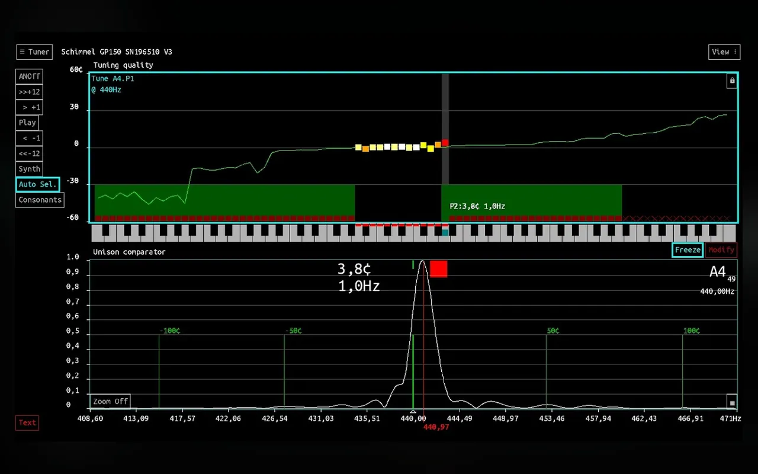Screen dimensions: 758x474
Task: Click the Play button
Action: point(27,123)
